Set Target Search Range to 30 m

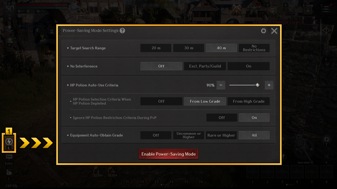[189, 48]
